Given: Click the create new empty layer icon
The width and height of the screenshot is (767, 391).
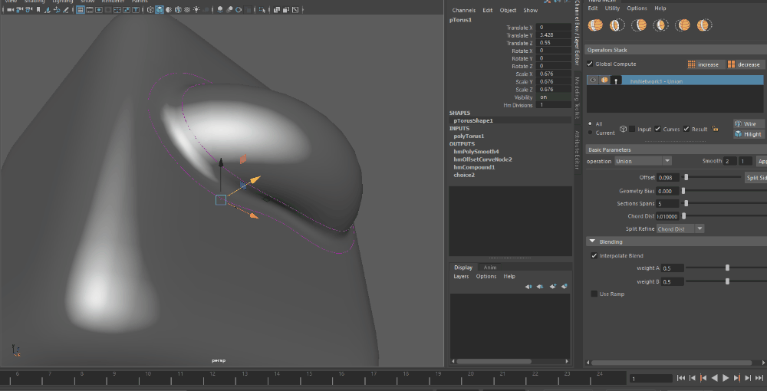Looking at the screenshot, I should (553, 287).
